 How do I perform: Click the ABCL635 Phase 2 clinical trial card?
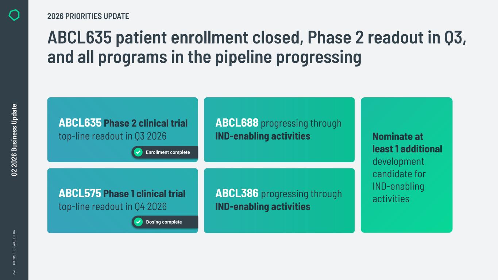tap(123, 130)
